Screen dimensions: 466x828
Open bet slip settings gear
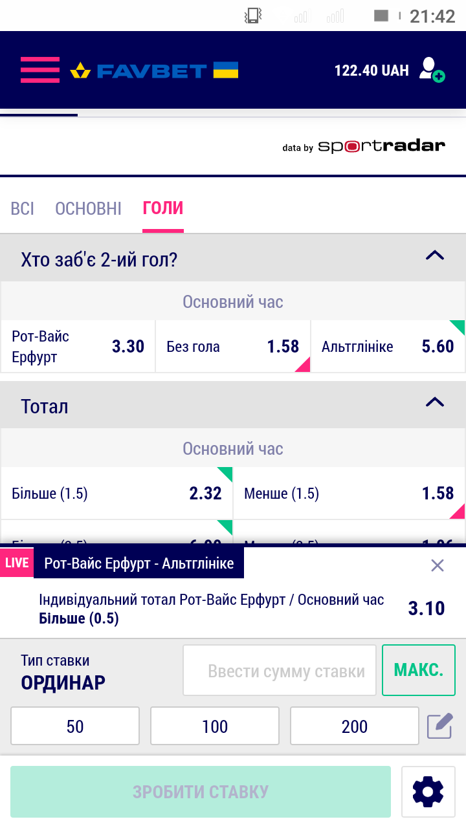click(428, 791)
